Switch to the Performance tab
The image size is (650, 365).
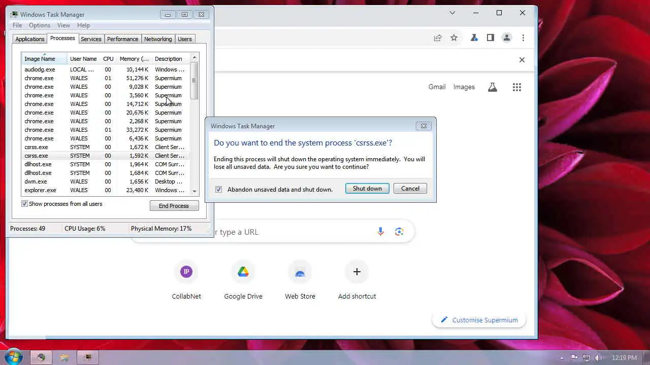pos(122,39)
